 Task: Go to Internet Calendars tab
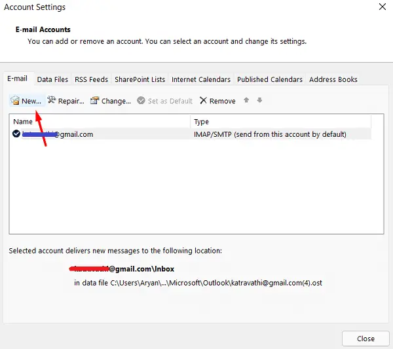coord(201,80)
